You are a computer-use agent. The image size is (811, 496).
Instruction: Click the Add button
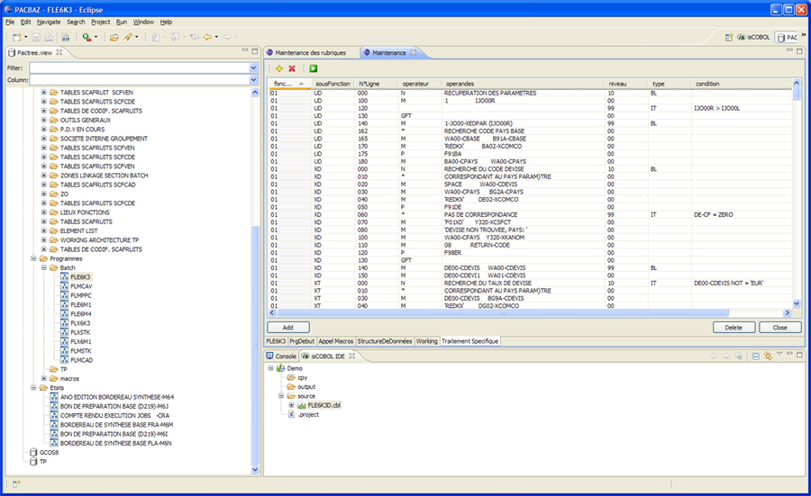tap(287, 327)
